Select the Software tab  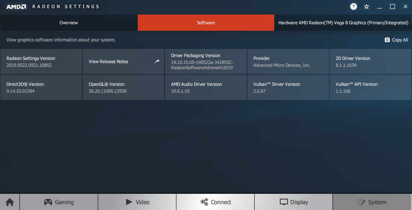206,23
